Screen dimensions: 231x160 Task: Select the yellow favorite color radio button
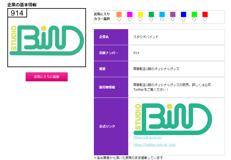(x=140, y=19)
